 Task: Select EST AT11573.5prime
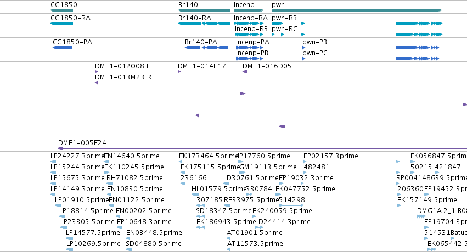coord(255,244)
